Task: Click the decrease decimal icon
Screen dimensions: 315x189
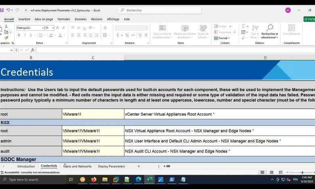Action: click(146, 35)
